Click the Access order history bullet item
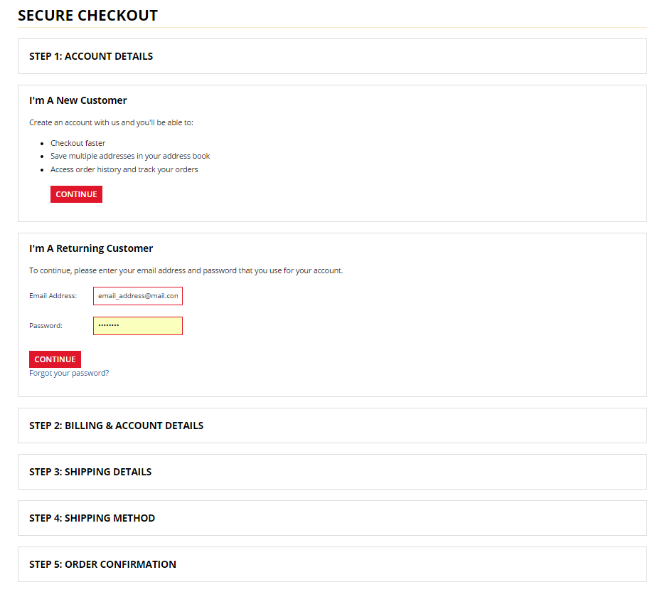Screen dimensions: 667x602 [124, 169]
